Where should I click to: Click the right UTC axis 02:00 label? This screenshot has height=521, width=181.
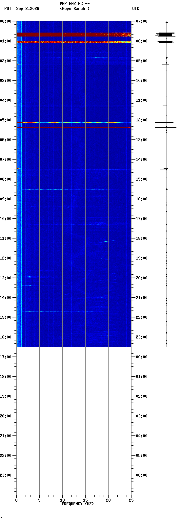tap(141, 396)
